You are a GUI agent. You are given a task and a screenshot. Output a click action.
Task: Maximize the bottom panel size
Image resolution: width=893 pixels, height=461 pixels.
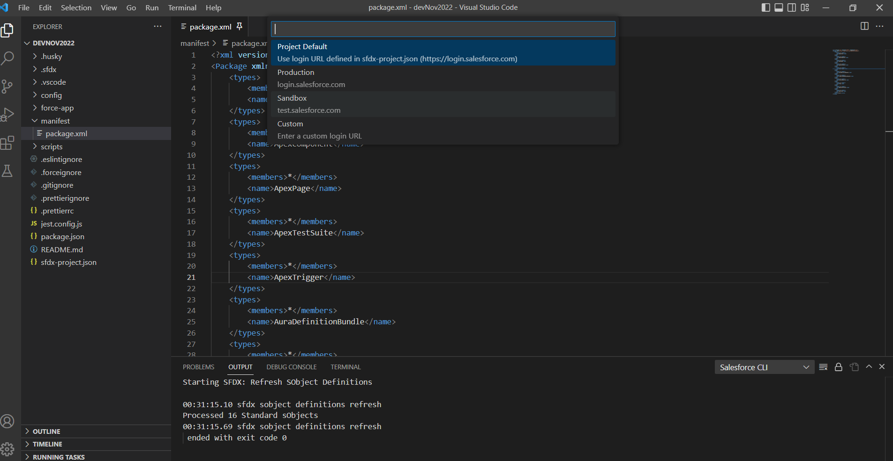click(x=869, y=366)
